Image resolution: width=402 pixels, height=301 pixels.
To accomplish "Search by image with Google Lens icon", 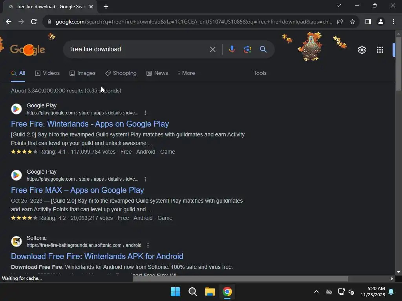I will (247, 49).
